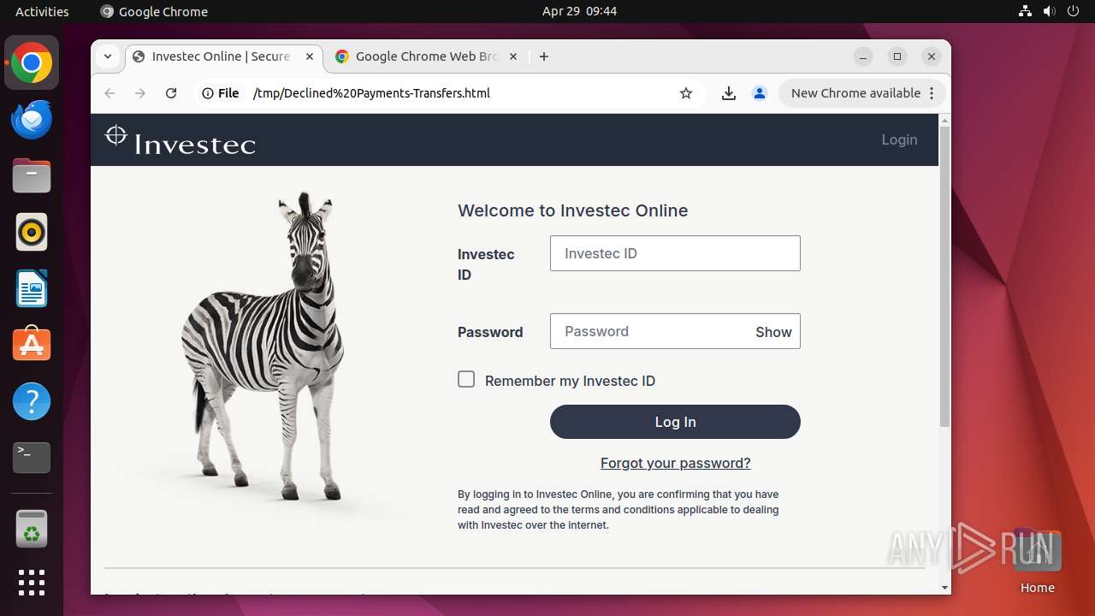The width and height of the screenshot is (1095, 616).
Task: Open the clock and calendar menu
Action: coord(579,11)
